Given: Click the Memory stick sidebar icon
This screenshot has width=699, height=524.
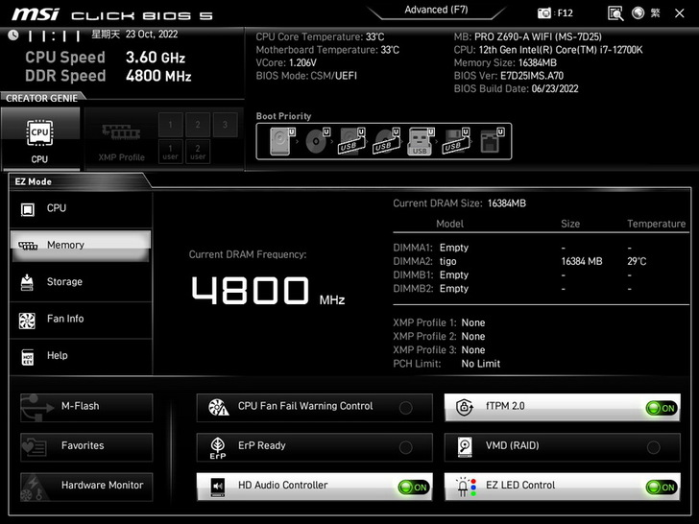Looking at the screenshot, I should pos(28,246).
